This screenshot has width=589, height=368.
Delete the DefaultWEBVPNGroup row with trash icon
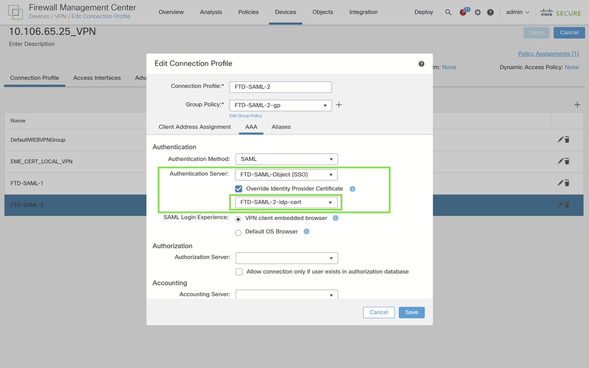[567, 140]
